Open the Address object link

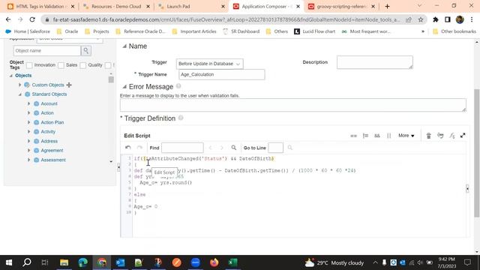(49, 141)
